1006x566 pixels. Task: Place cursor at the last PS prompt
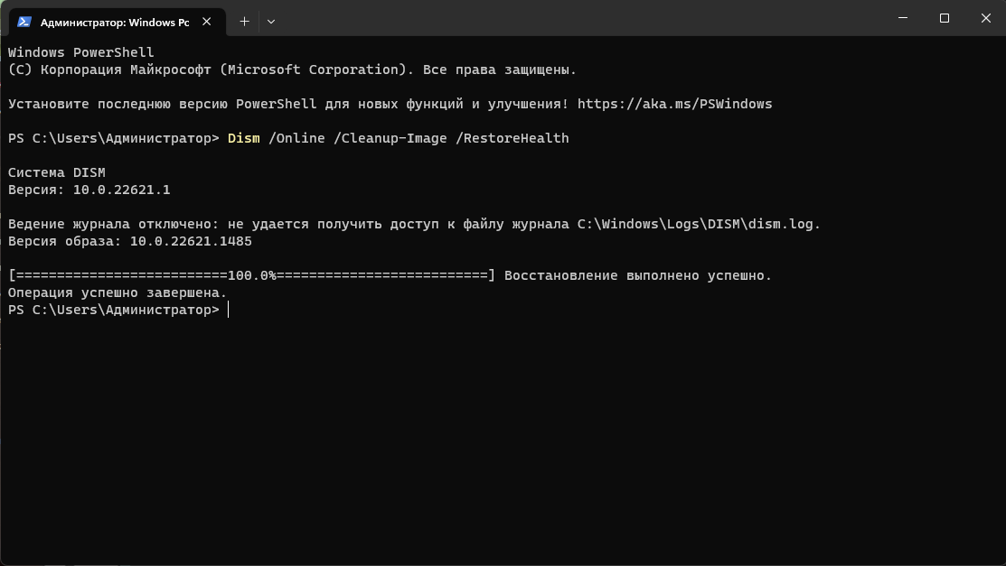229,311
